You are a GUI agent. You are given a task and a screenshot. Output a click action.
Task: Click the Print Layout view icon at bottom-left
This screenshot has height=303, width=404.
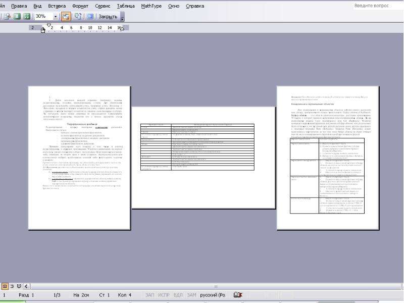tap(5, 286)
